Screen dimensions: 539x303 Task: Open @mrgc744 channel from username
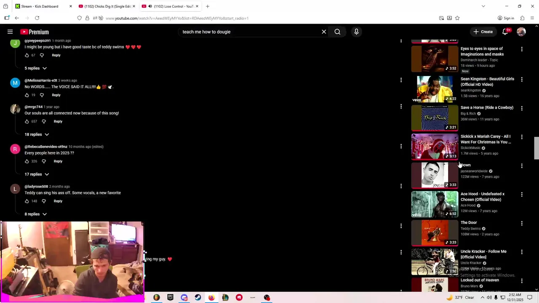(x=34, y=107)
